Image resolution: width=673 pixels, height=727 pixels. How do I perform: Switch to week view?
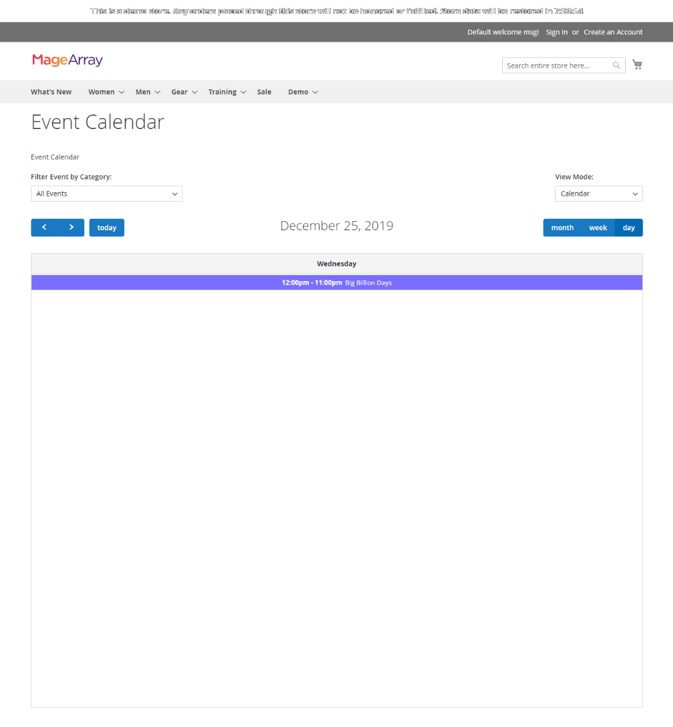tap(598, 227)
